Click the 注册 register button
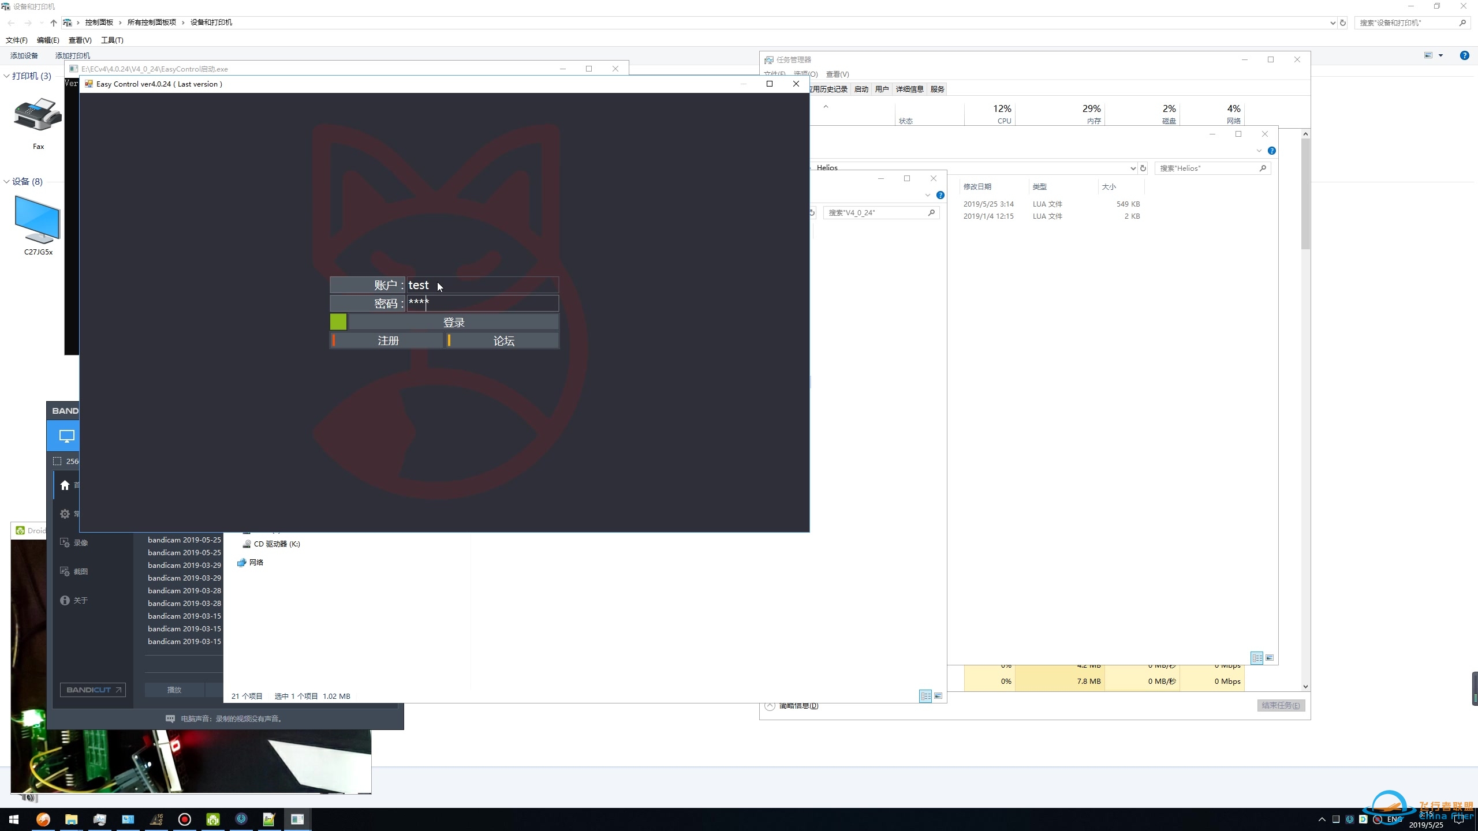The height and width of the screenshot is (831, 1478). (387, 341)
